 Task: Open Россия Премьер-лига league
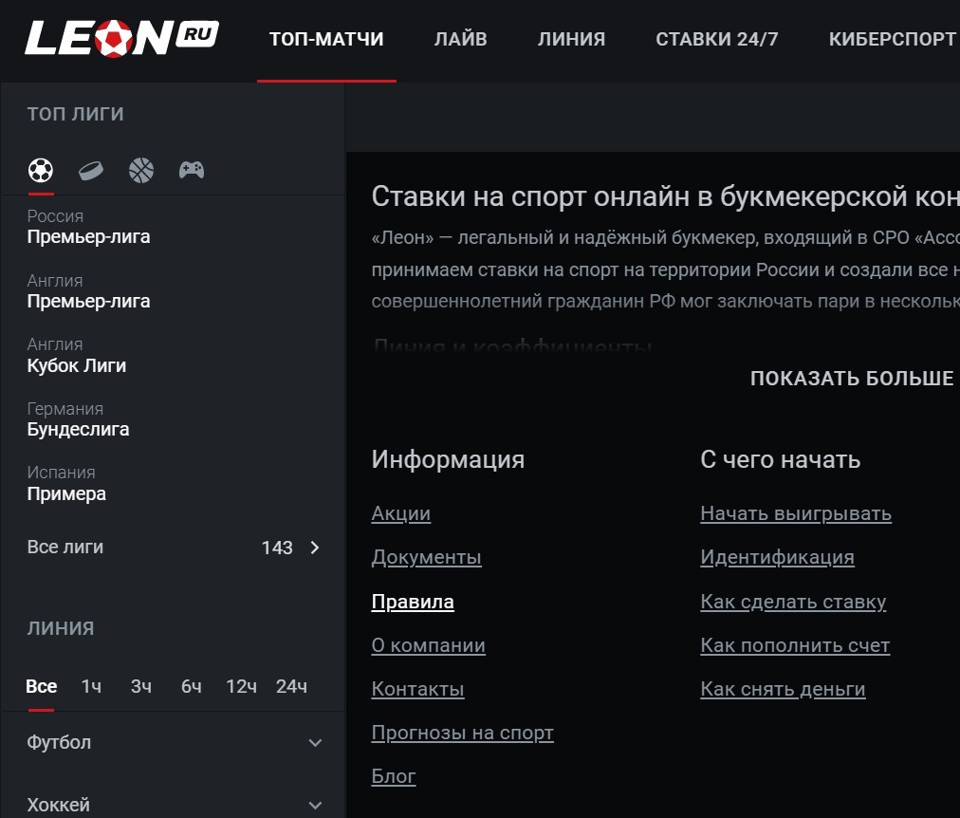(x=89, y=227)
